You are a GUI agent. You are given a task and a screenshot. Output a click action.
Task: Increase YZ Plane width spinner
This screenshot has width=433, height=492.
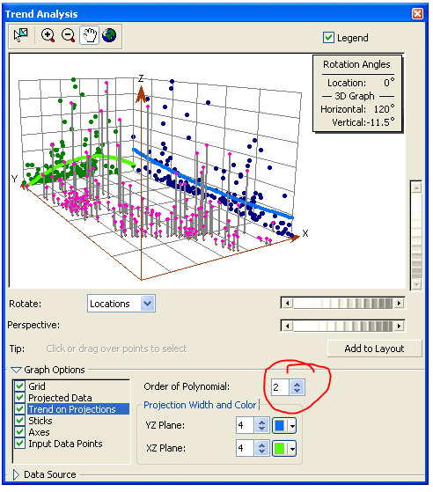point(261,422)
